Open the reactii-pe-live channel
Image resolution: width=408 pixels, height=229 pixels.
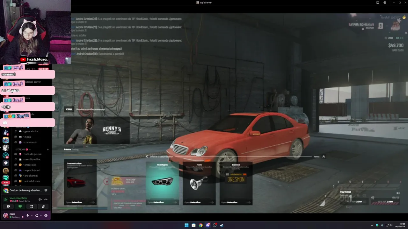click(x=31, y=159)
